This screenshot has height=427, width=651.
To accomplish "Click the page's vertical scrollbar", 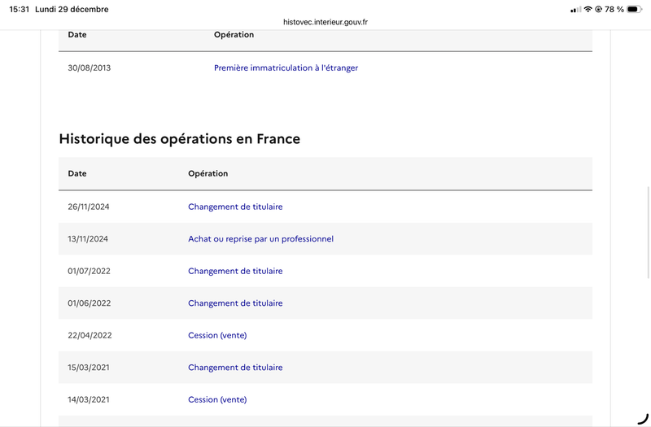I will (x=648, y=210).
